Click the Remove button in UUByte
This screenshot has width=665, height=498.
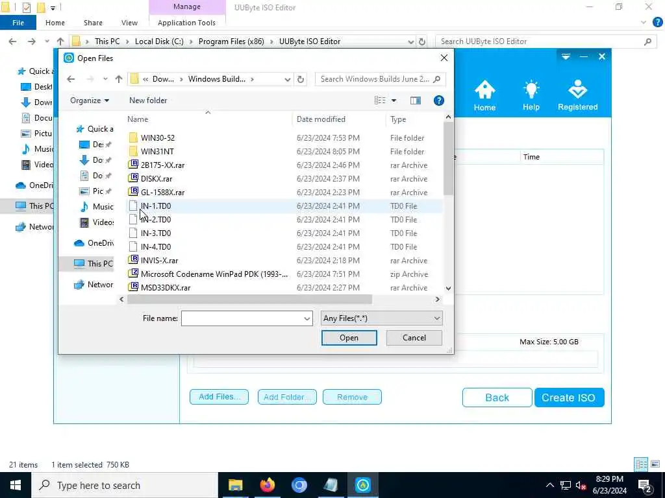coord(352,397)
